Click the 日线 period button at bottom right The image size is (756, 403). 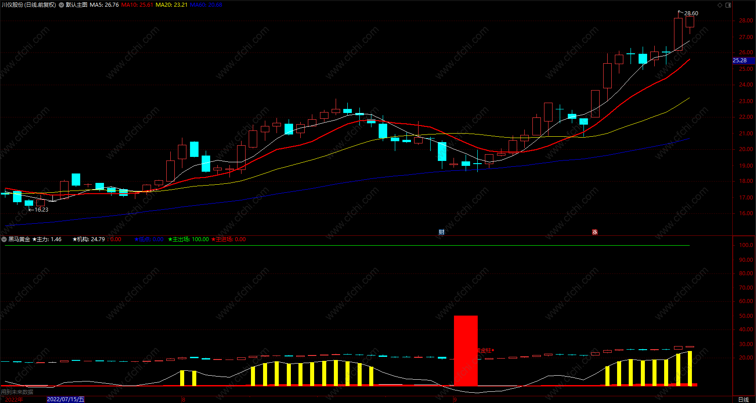click(x=743, y=399)
